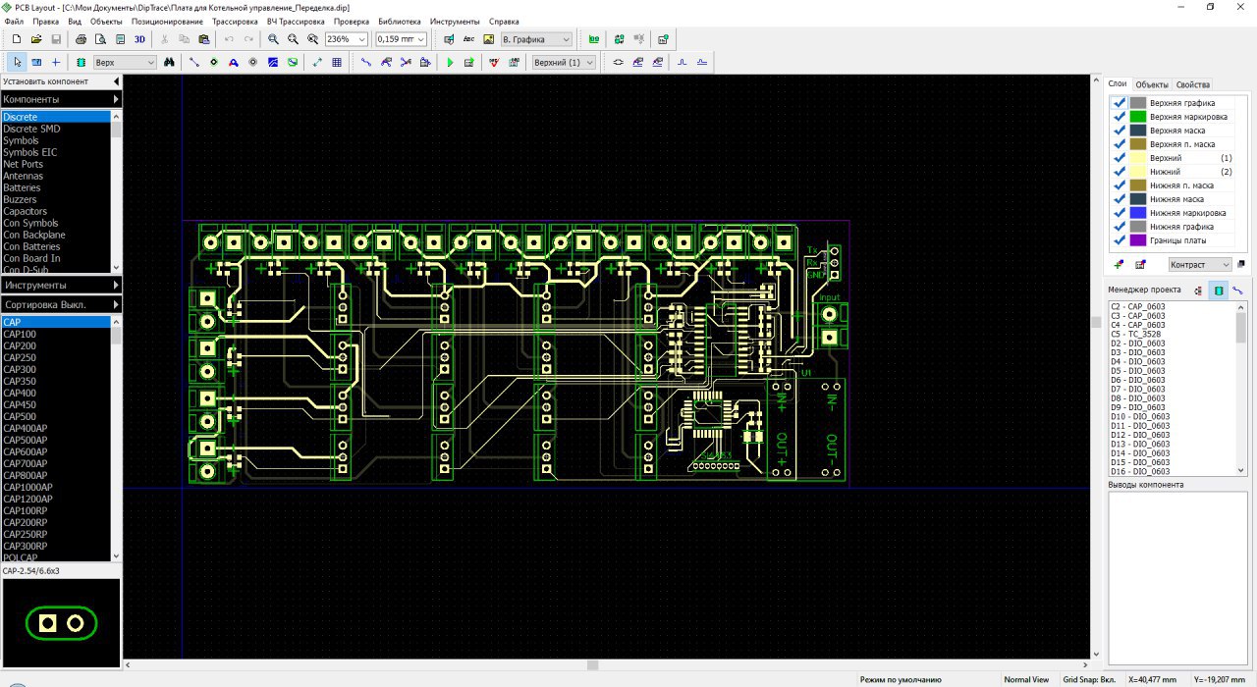Viewport: 1257px width, 687px height.
Task: Toggle visibility of Границы платы layer
Action: (x=1120, y=239)
